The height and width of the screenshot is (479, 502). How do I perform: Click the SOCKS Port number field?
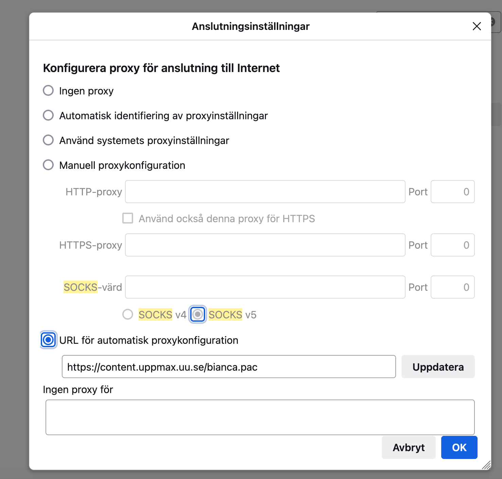point(453,287)
